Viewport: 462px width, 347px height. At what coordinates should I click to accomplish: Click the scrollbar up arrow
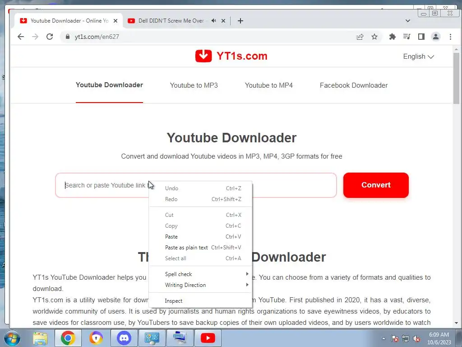pyautogui.click(x=456, y=49)
